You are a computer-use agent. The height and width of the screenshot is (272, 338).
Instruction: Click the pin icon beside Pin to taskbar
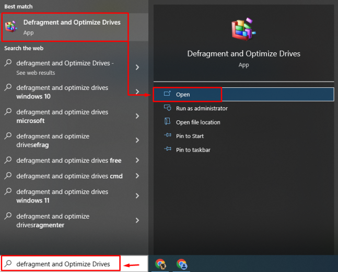[168, 149]
